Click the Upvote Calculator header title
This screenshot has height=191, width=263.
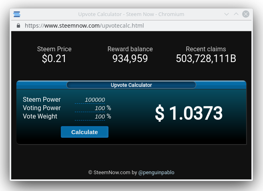point(131,85)
